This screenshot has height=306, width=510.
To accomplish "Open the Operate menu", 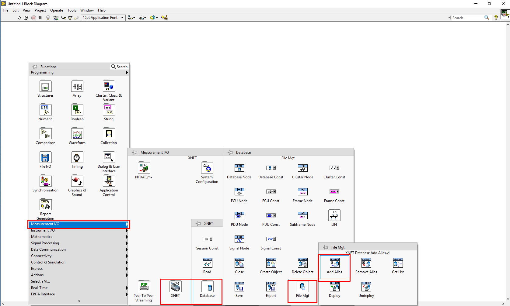I will (57, 10).
